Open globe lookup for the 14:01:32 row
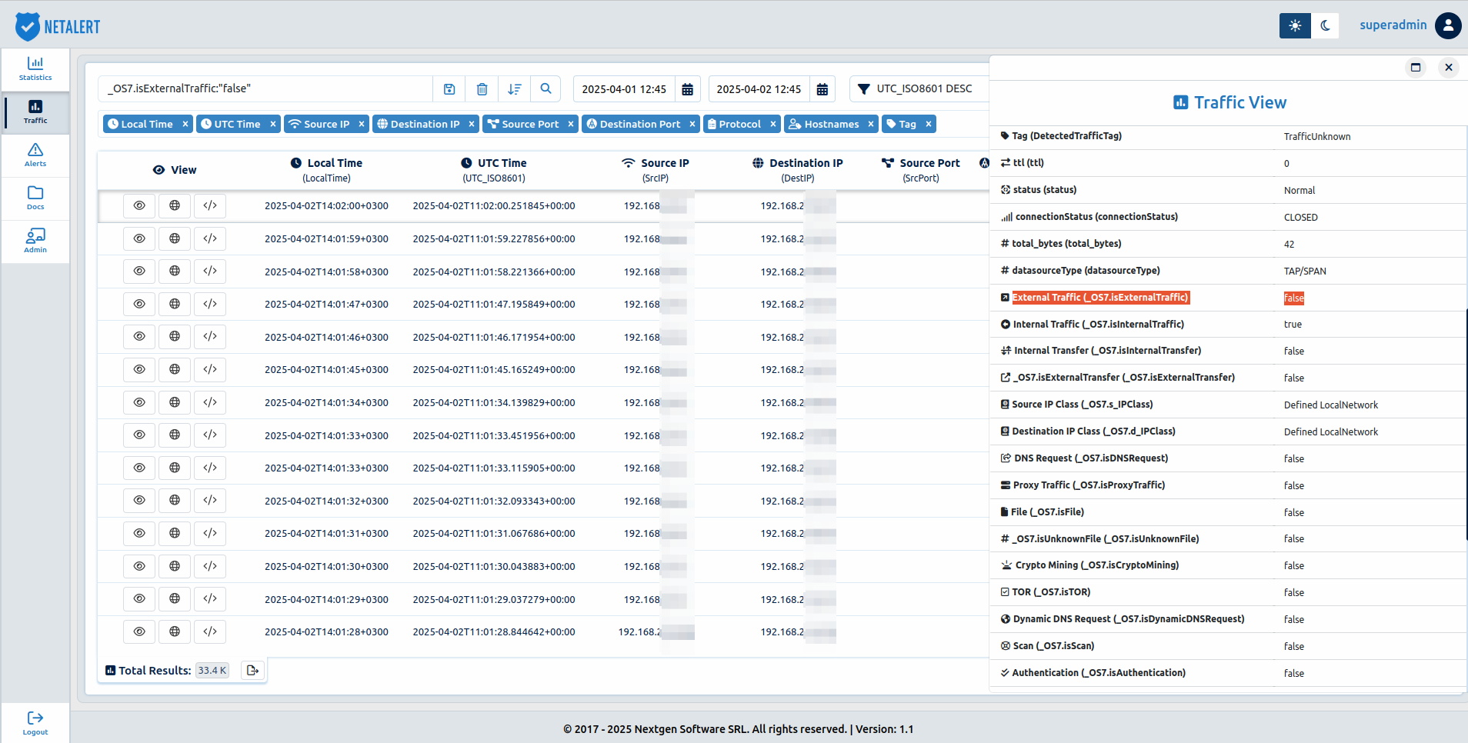This screenshot has width=1468, height=743. click(x=175, y=500)
